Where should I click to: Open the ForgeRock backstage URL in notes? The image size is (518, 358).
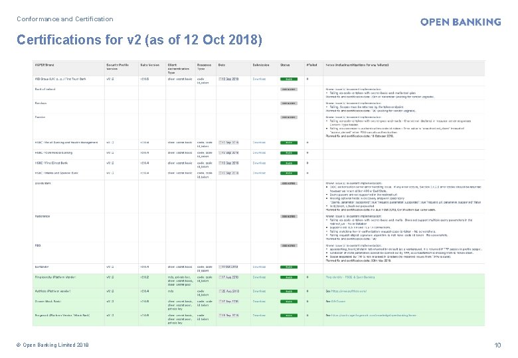coord(374,316)
